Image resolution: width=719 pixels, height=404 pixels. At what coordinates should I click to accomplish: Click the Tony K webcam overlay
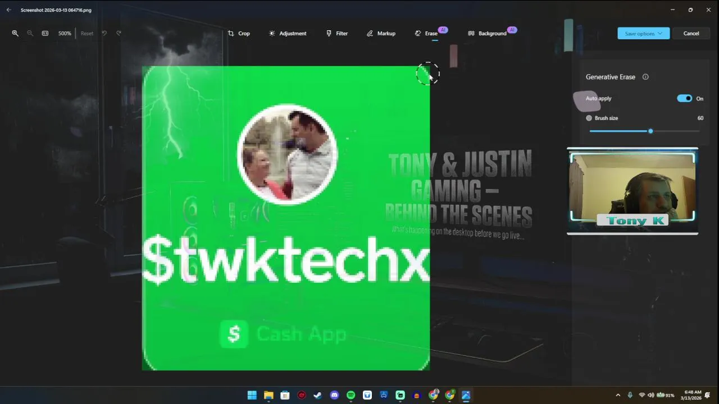(632, 191)
